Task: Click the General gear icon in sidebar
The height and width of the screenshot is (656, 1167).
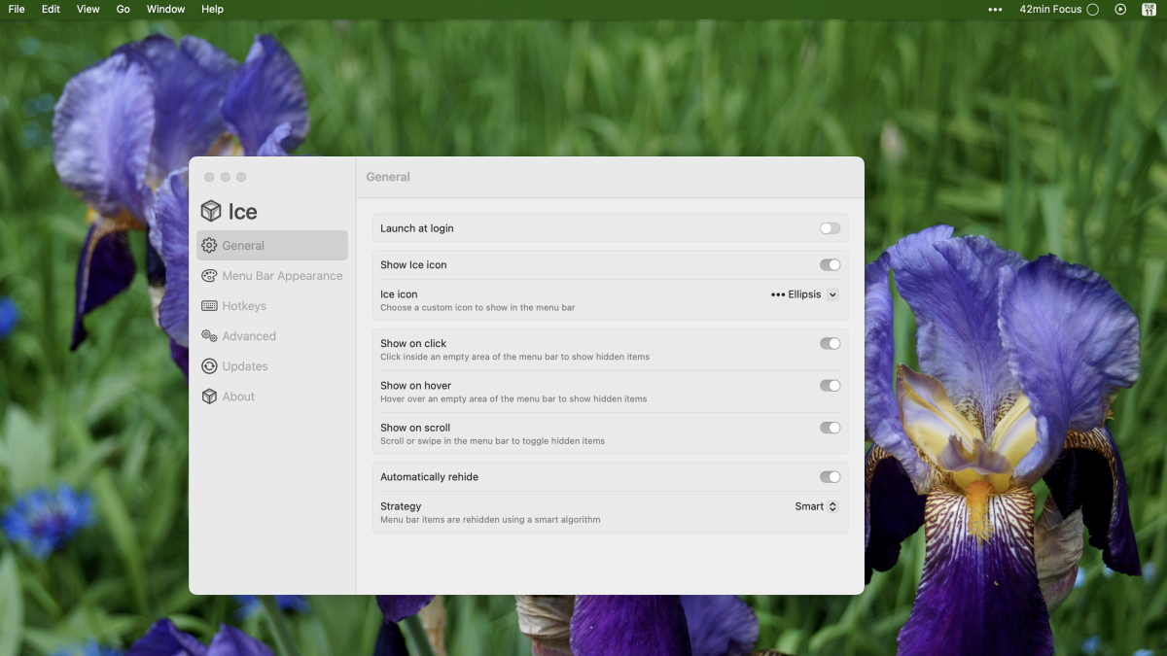Action: pyautogui.click(x=209, y=246)
